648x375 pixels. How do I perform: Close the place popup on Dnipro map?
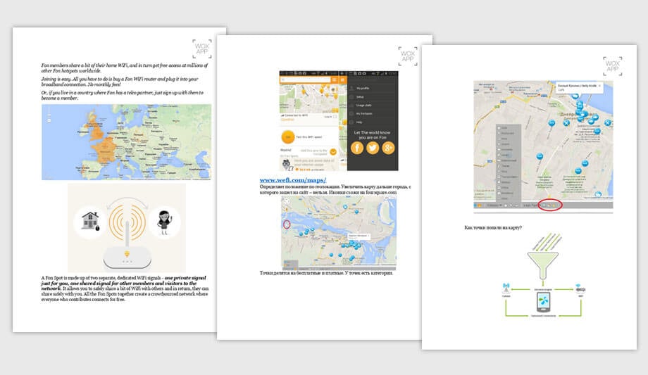(x=600, y=86)
